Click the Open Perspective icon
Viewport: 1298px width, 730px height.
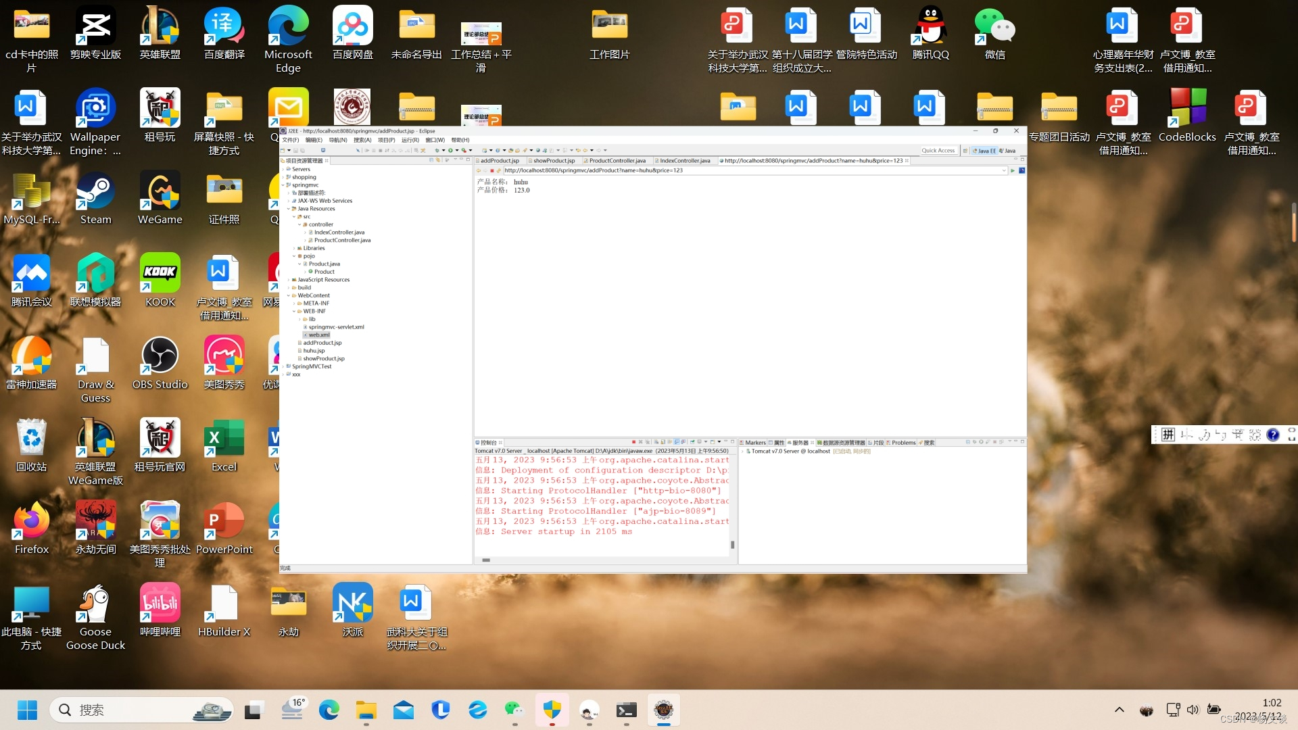coord(965,151)
